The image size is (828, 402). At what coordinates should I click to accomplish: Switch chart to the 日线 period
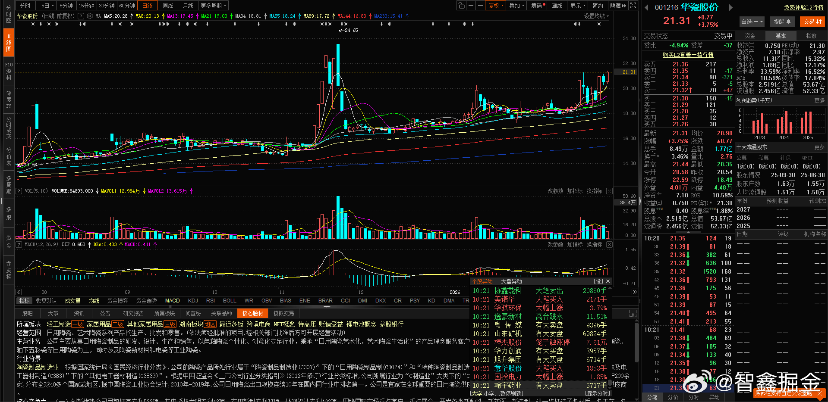(148, 6)
